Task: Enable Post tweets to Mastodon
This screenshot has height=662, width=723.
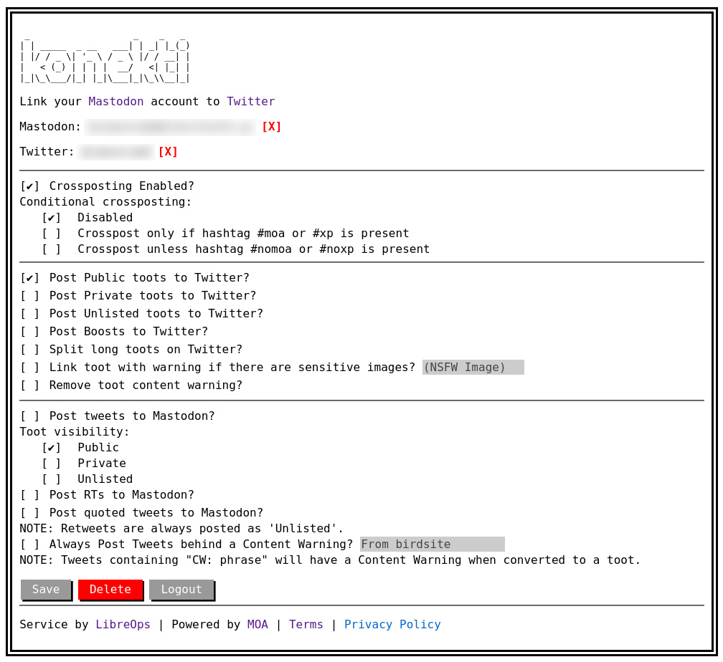Action: tap(30, 416)
